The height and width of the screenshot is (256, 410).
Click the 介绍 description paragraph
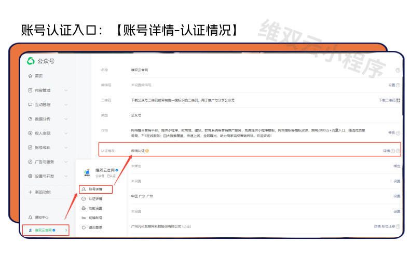tap(248, 133)
